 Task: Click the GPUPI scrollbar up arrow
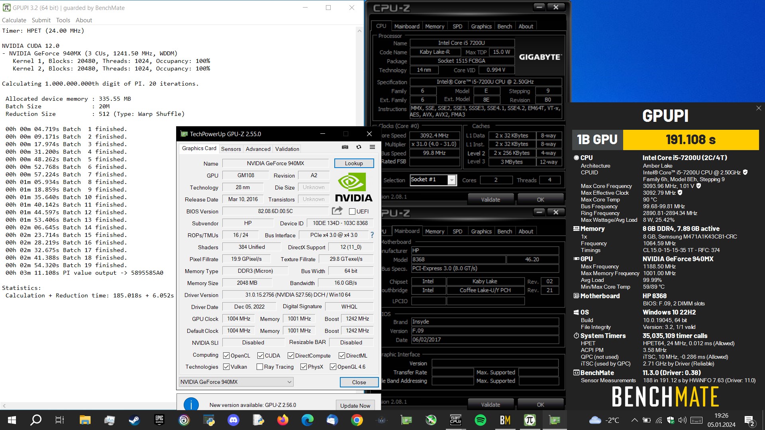coord(359,31)
